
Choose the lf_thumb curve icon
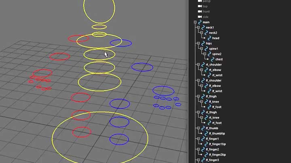coord(203,128)
